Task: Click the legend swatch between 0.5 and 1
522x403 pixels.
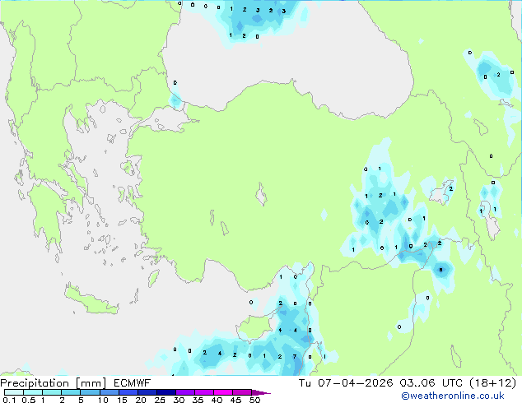Action: pyautogui.click(x=33, y=392)
